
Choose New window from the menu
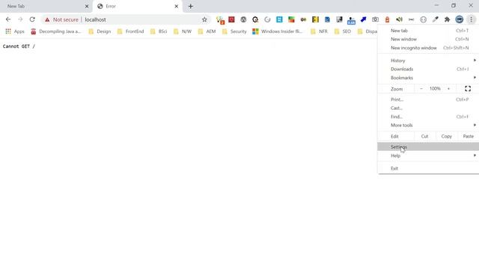[428, 39]
